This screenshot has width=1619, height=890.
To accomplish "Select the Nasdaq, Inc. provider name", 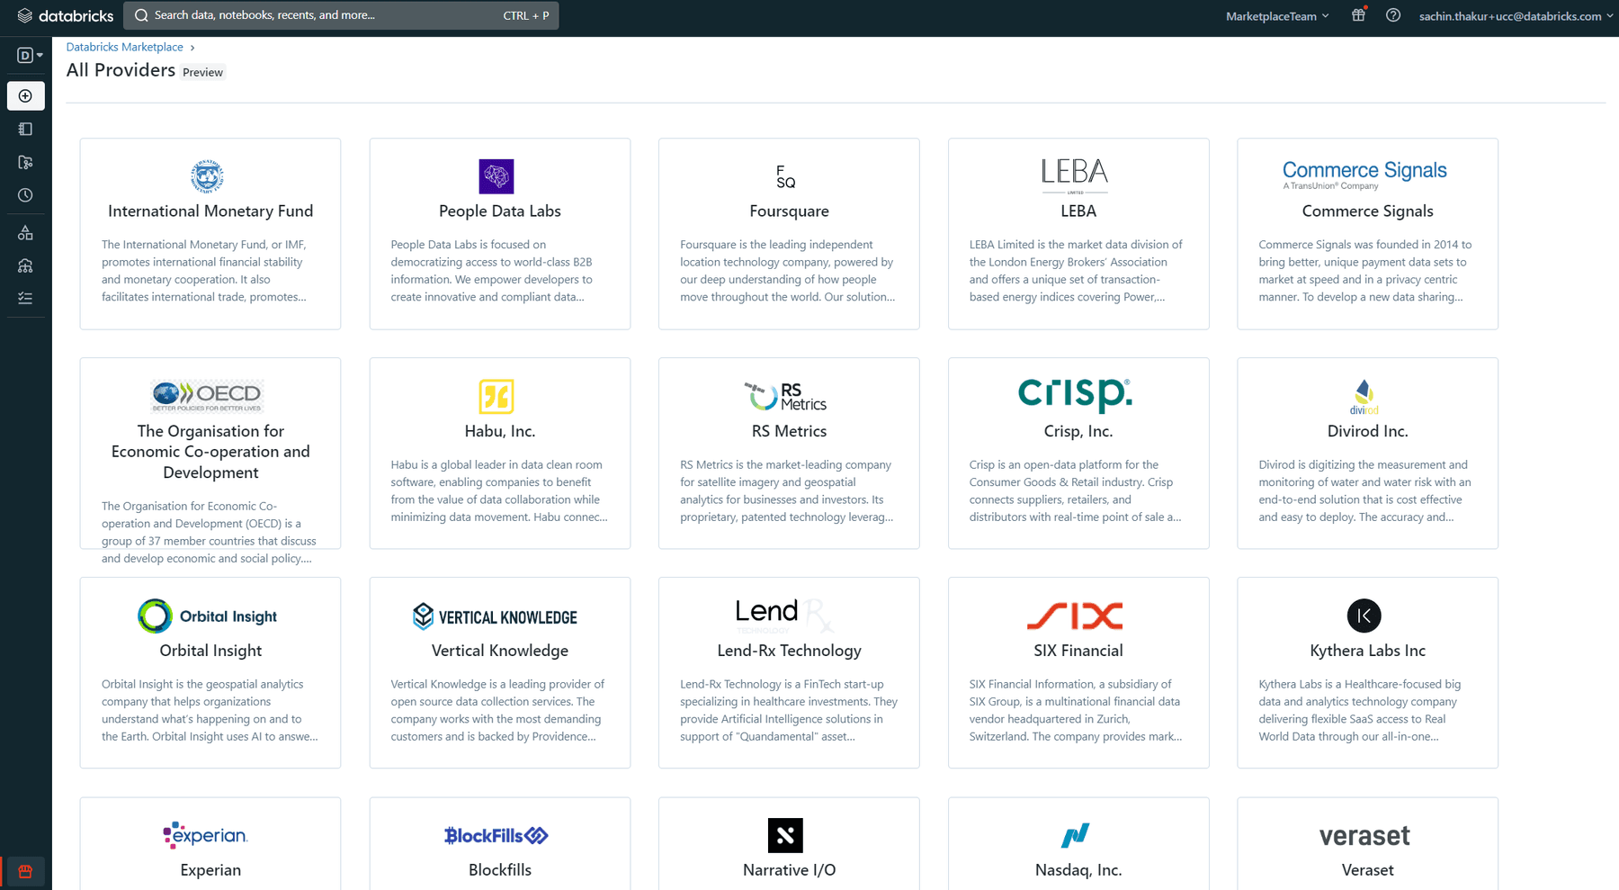I will (x=1078, y=871).
